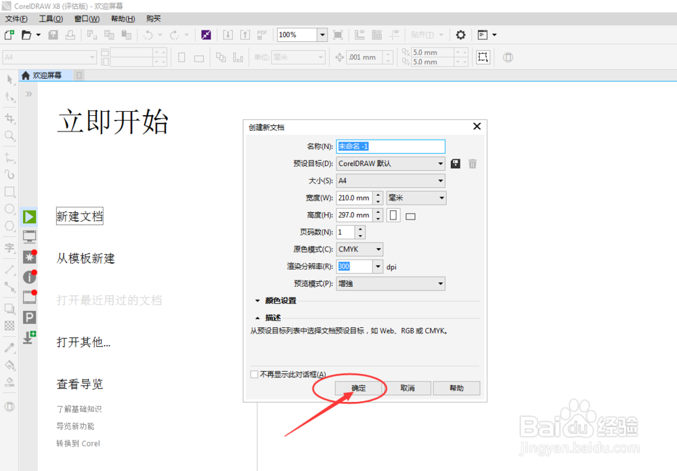
Task: Click the full-screen preview icon
Action: pyautogui.click(x=338, y=35)
